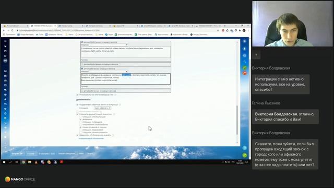
Task: Open the hamburger menu in Bitrix left sidebar
Action: coord(5,41)
